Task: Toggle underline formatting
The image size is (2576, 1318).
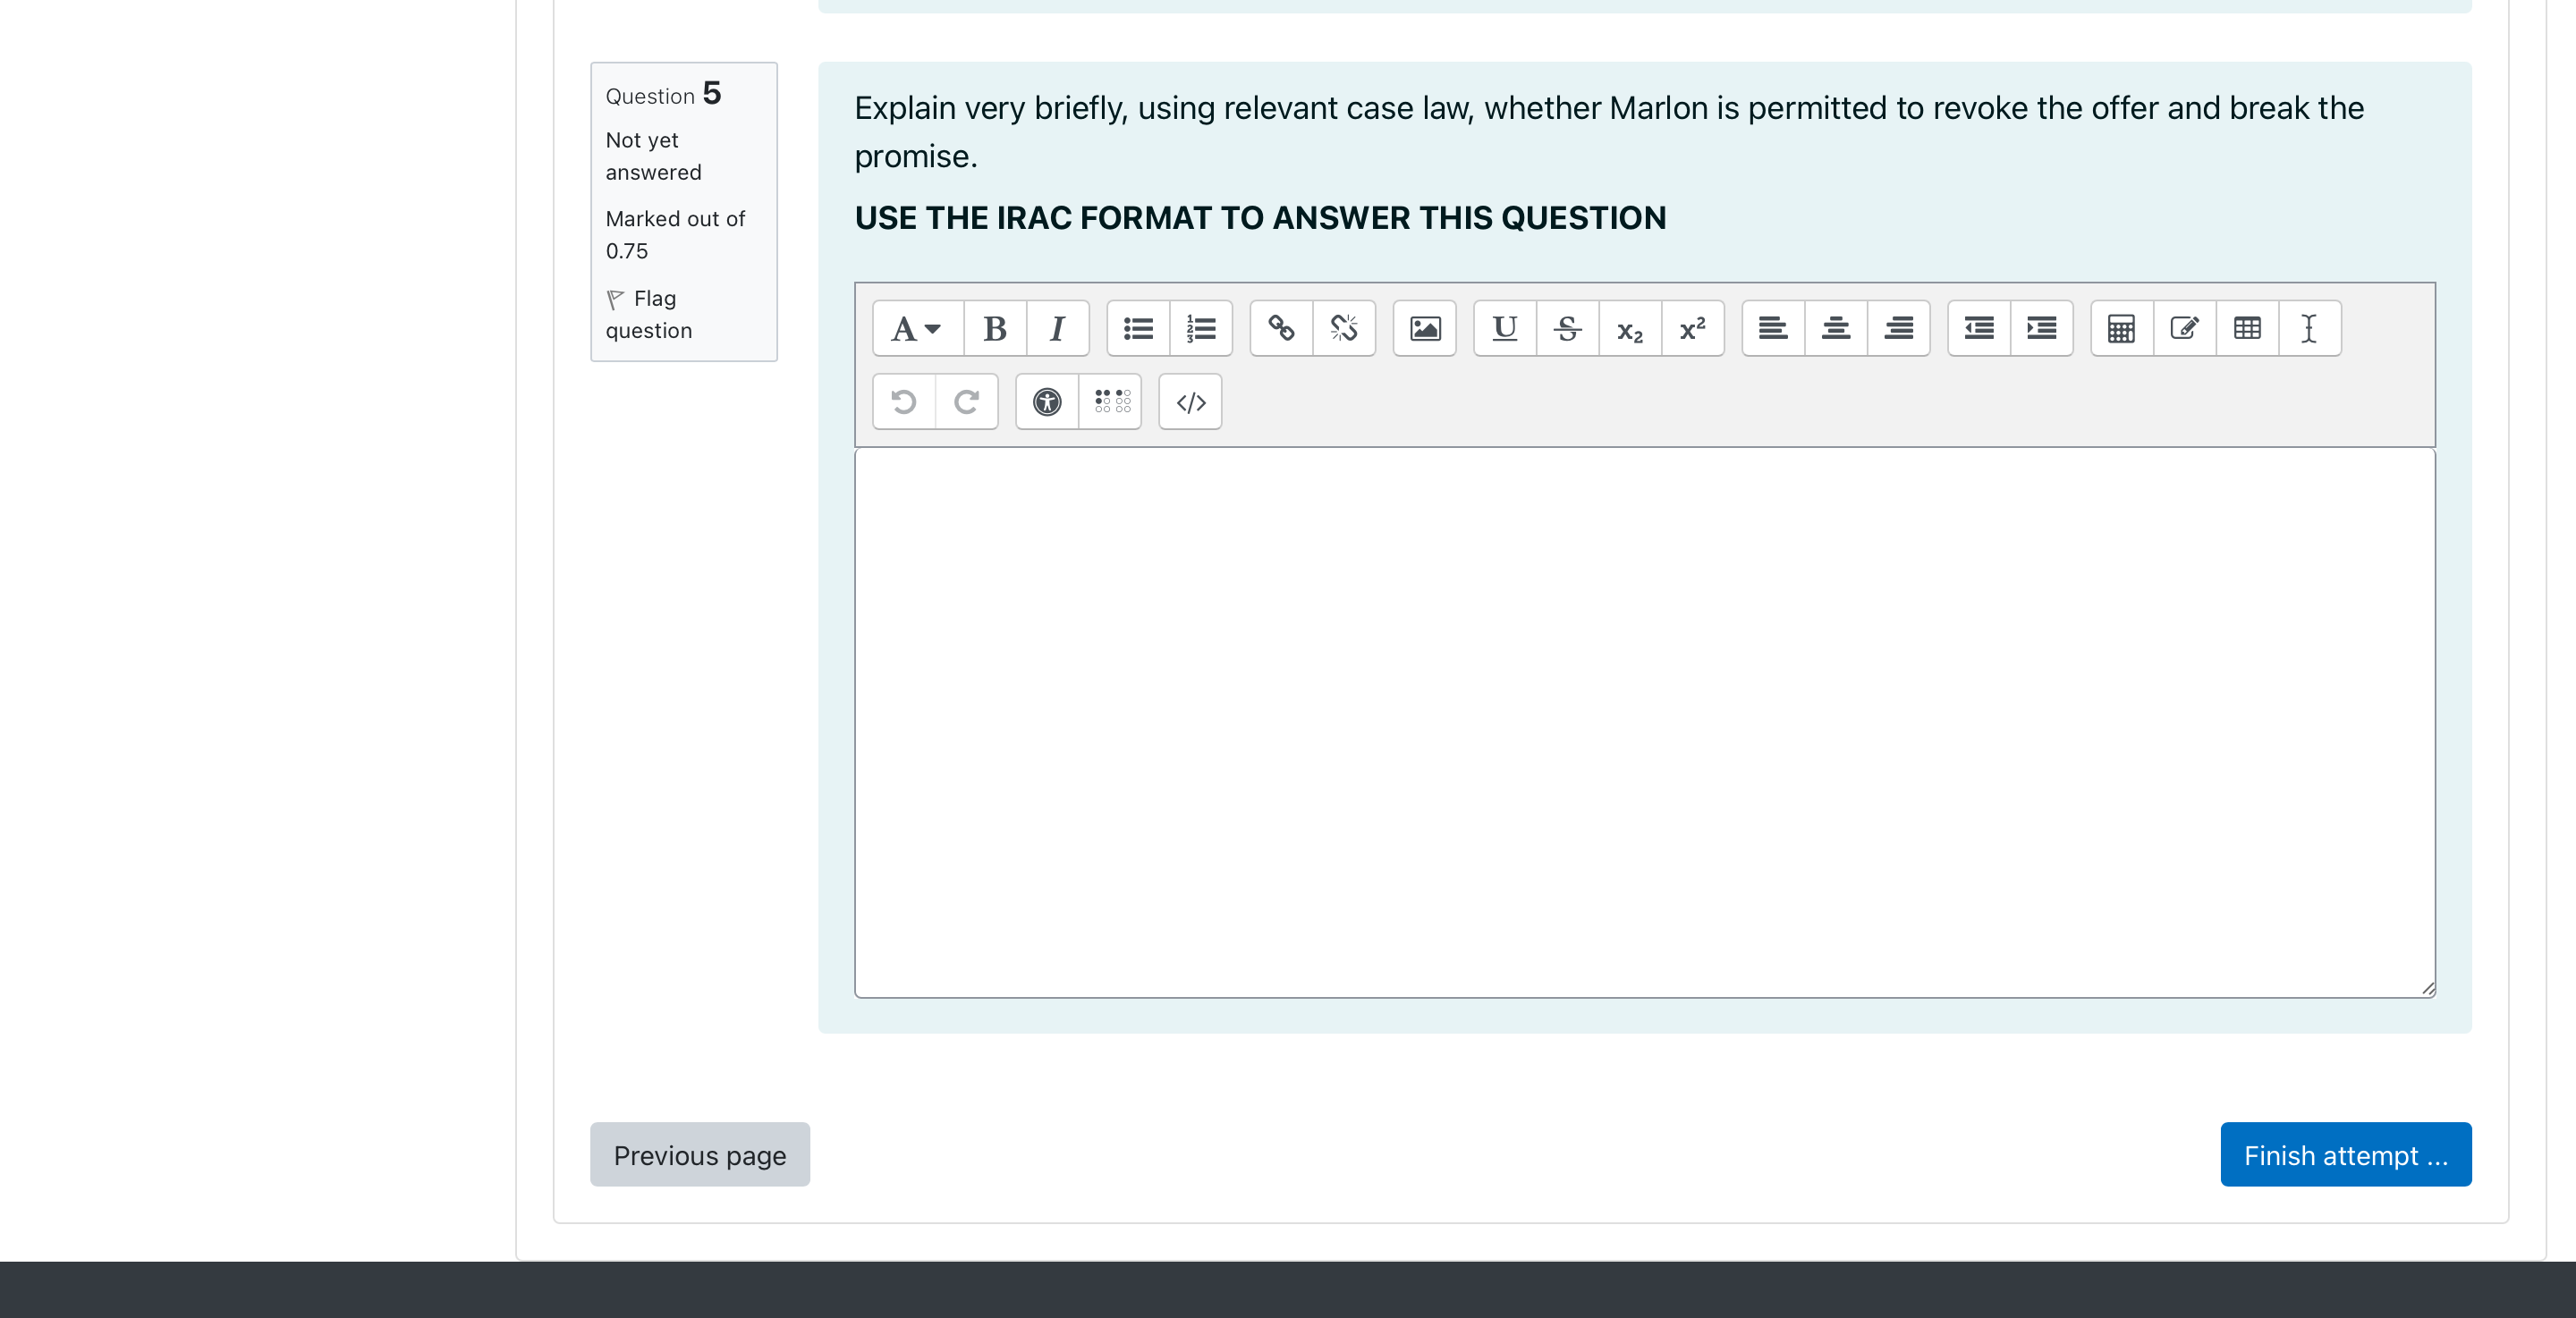Action: [1504, 328]
